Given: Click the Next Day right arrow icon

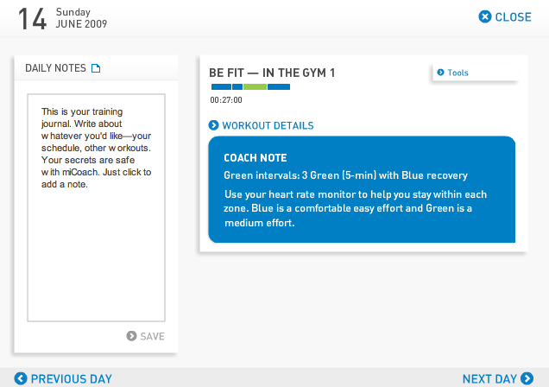Looking at the screenshot, I should pos(527,378).
